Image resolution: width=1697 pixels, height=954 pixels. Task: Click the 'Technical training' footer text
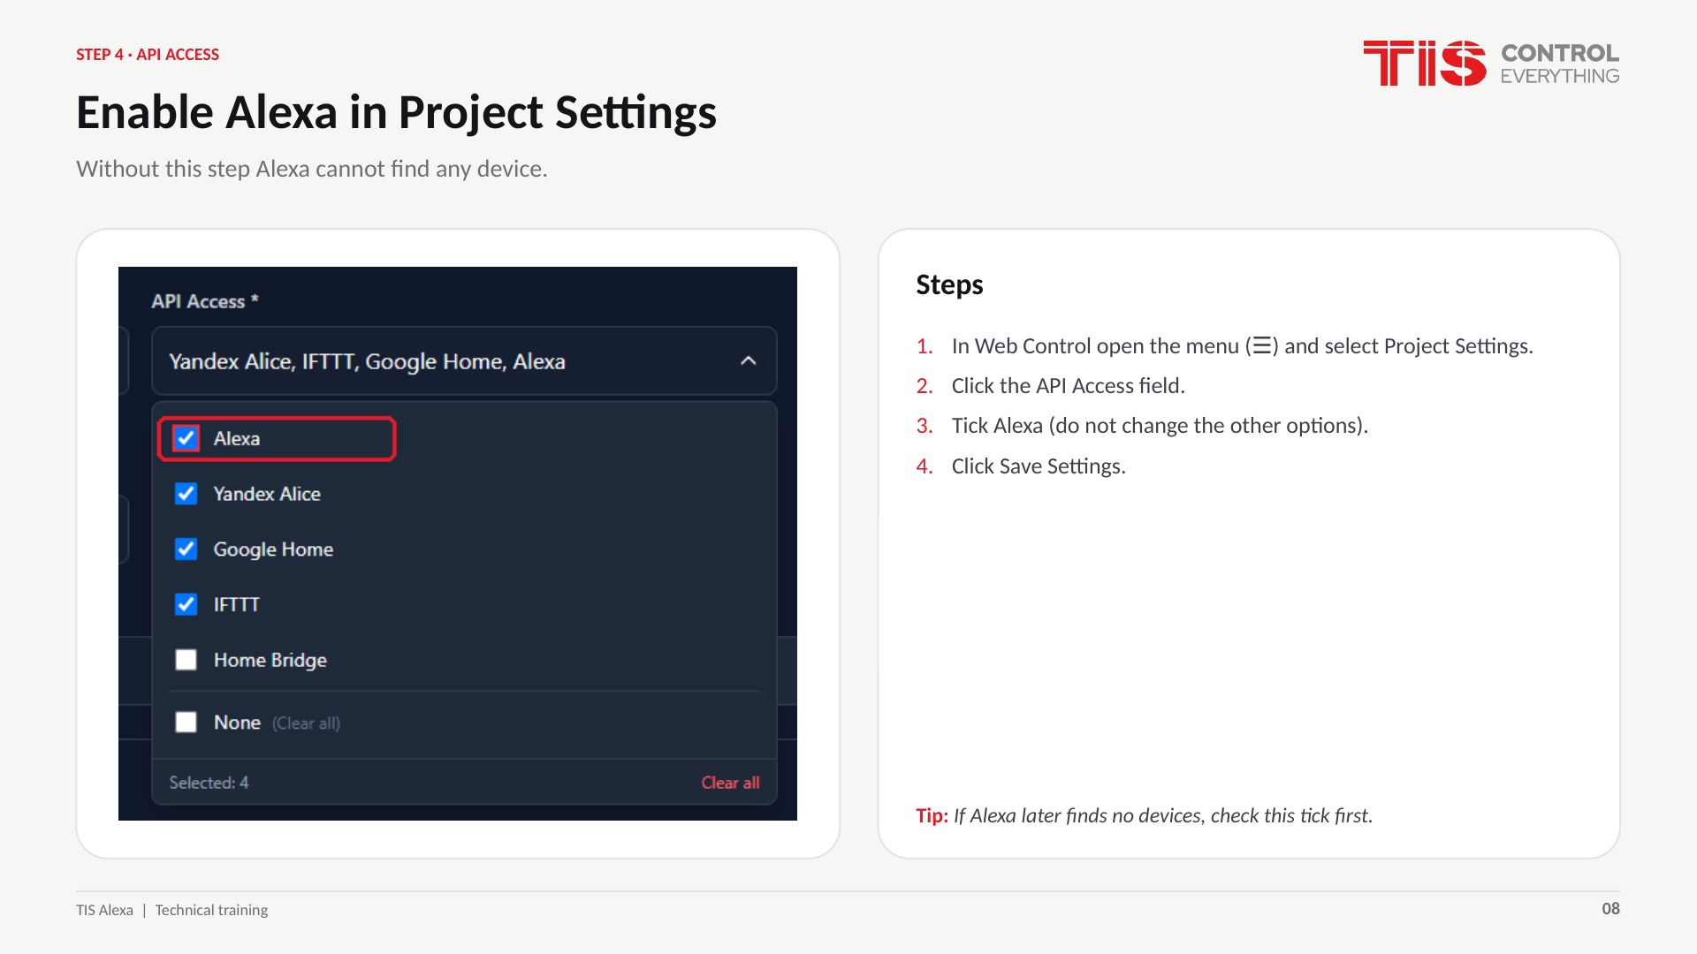(211, 910)
